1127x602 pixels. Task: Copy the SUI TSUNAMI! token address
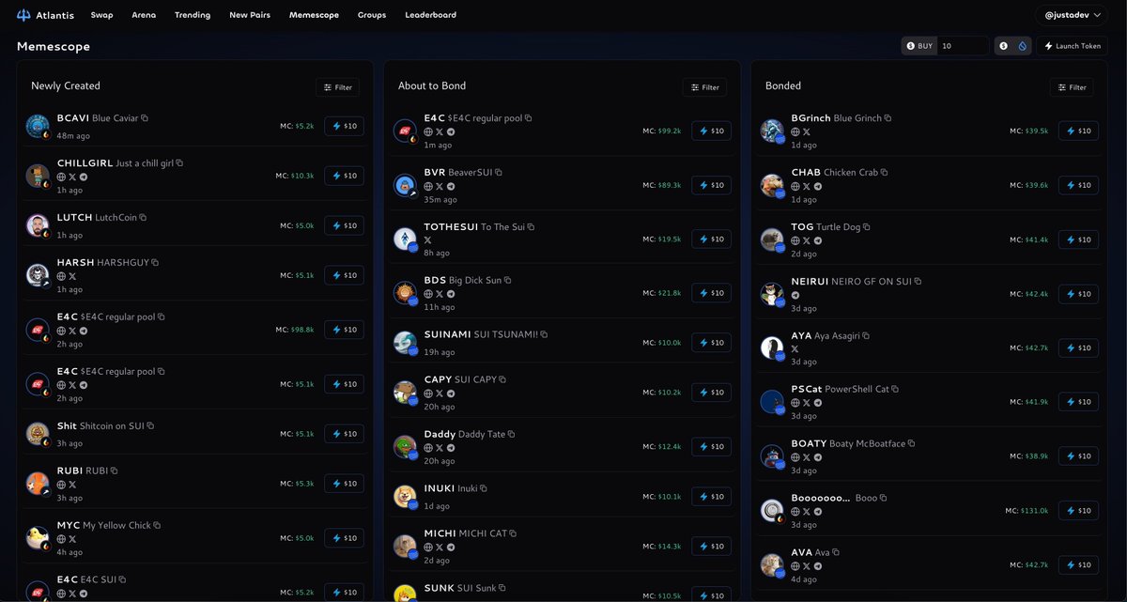[x=544, y=334]
